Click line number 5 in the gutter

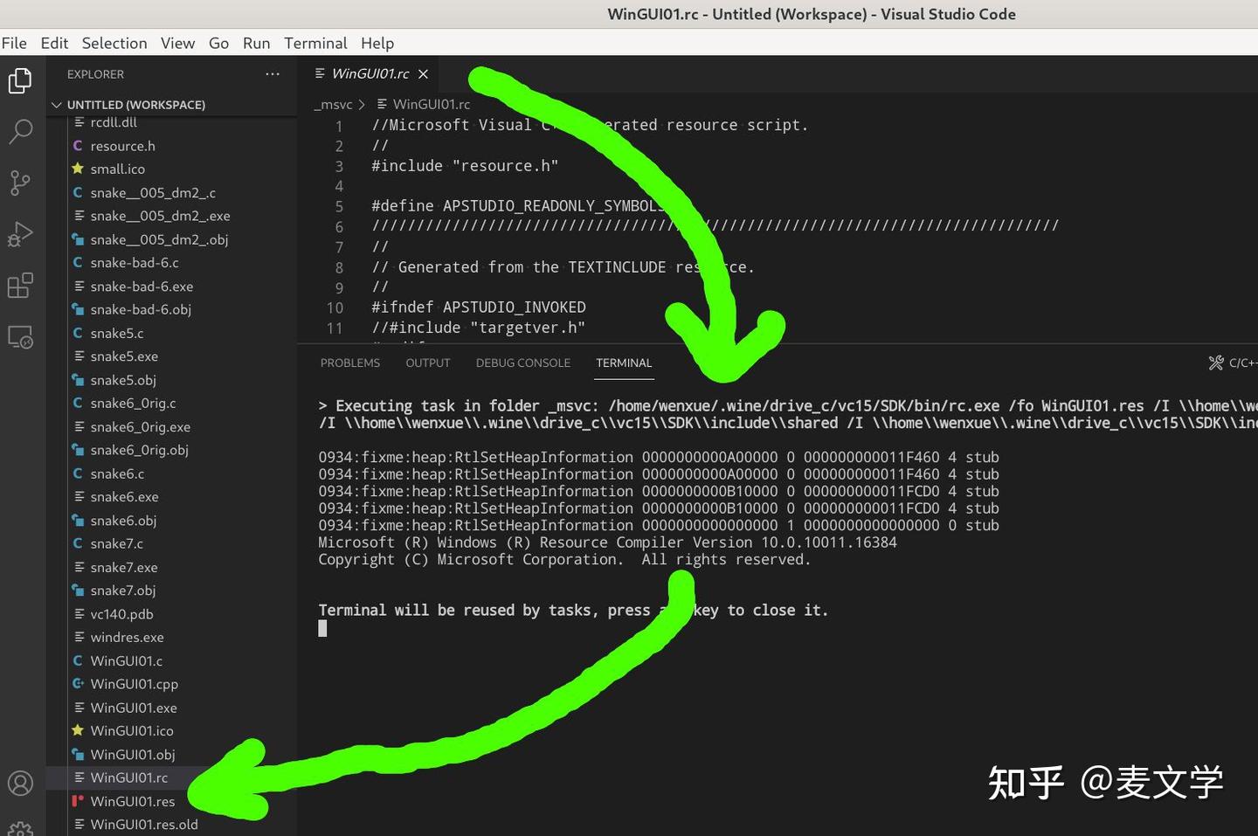[339, 207]
